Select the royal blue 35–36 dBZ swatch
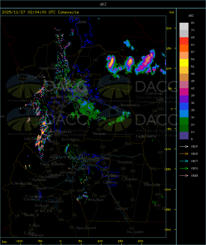This screenshot has width=206, height=245. 184,106
